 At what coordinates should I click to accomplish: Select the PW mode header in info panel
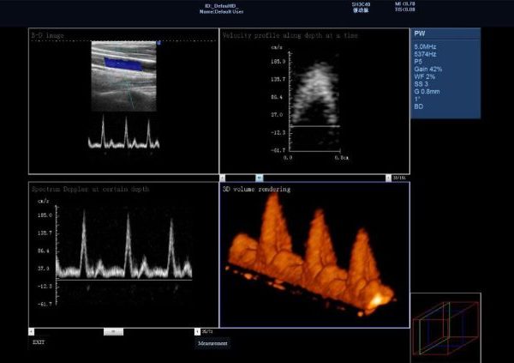(x=419, y=34)
